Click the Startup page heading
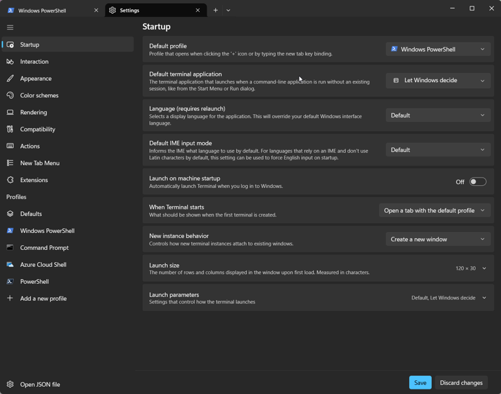 (157, 27)
